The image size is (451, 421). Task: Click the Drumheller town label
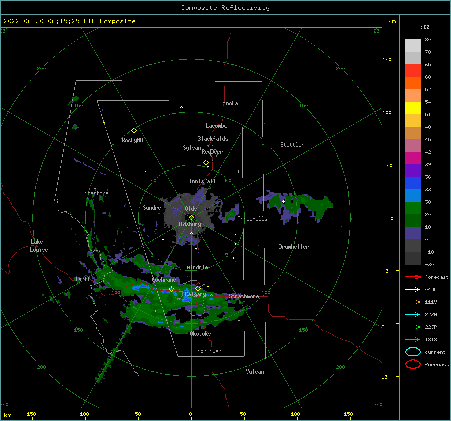click(294, 247)
